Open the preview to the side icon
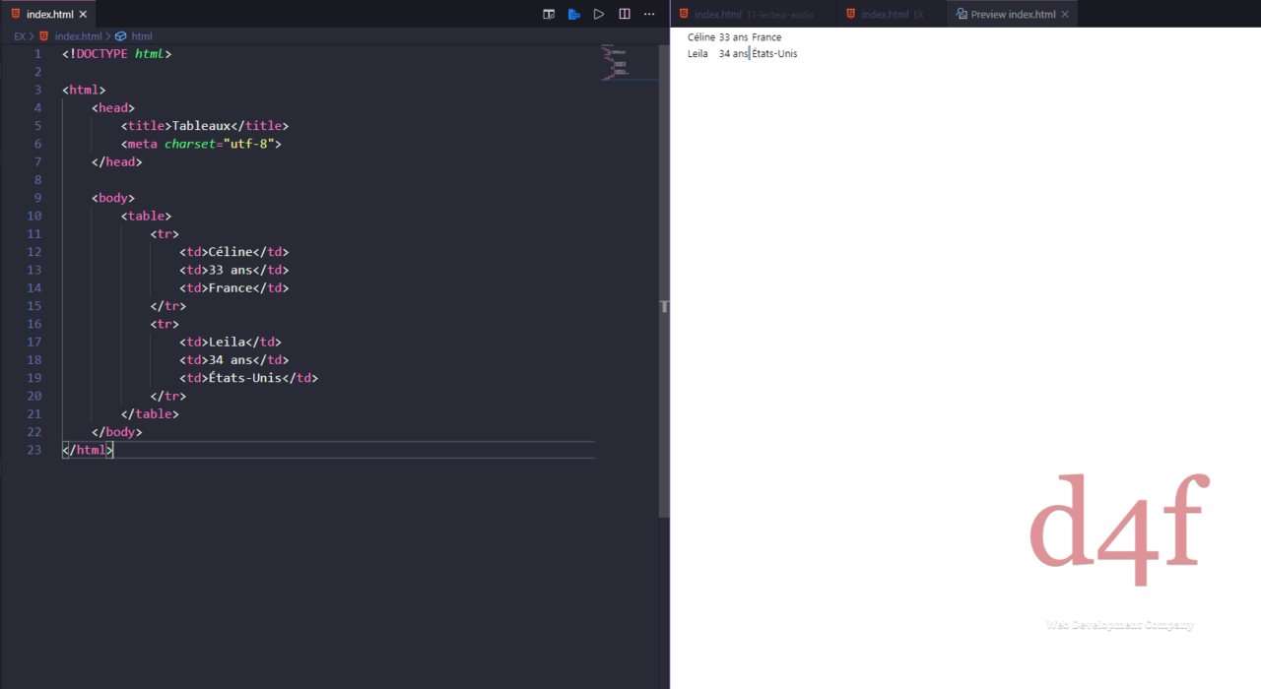Screen dimensions: 1261x689 549,14
